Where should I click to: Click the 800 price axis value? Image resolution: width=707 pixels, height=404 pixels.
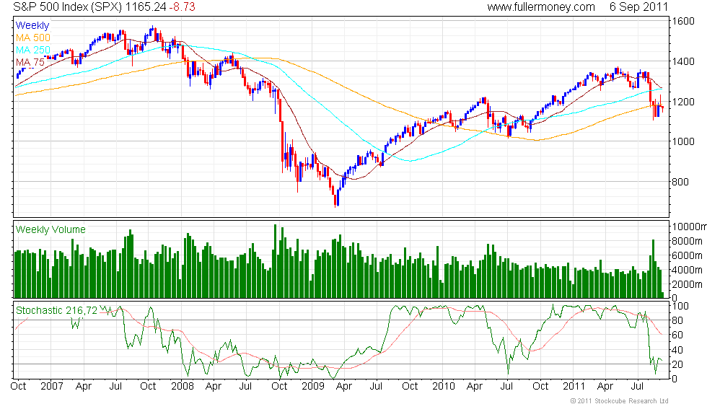point(680,182)
